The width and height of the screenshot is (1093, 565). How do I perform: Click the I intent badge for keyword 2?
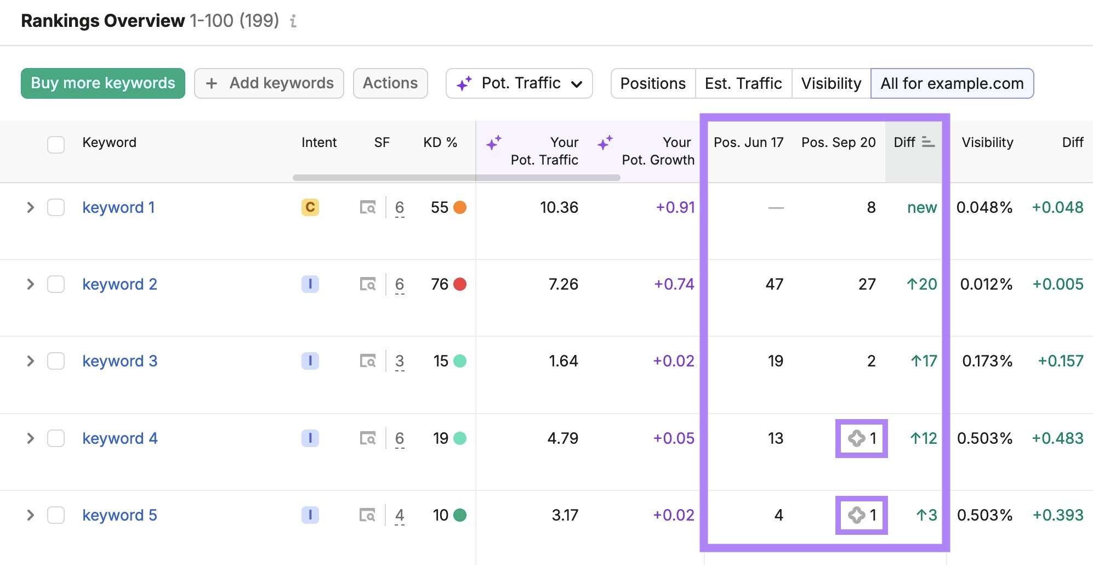pos(310,284)
